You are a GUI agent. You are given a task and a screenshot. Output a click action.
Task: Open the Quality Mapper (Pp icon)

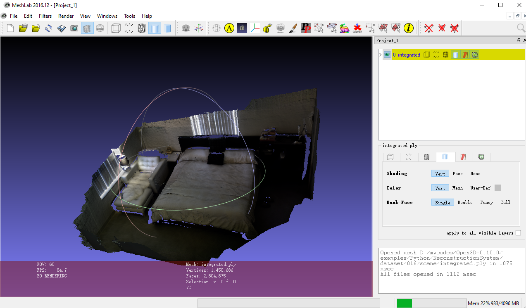click(306, 28)
